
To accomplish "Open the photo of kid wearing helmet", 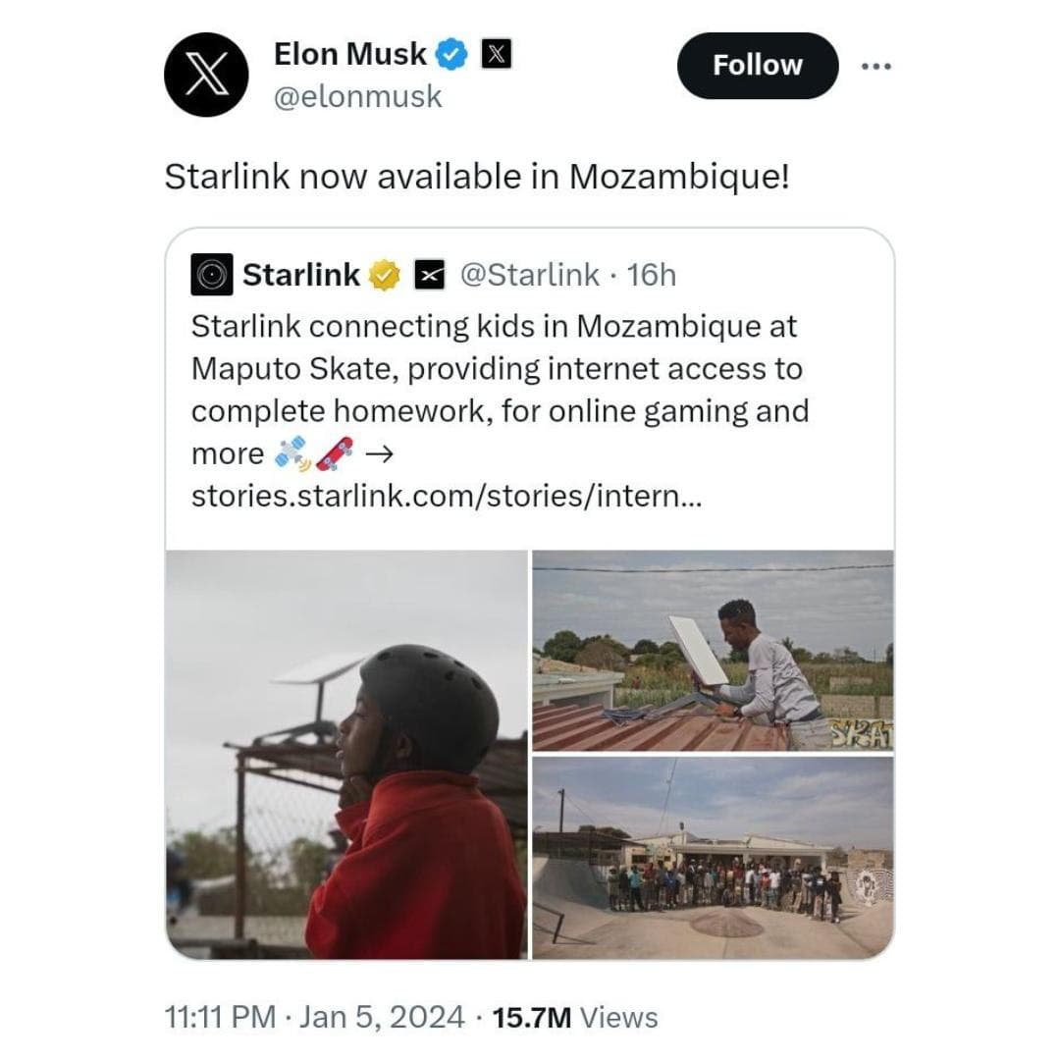I will coord(346,754).
